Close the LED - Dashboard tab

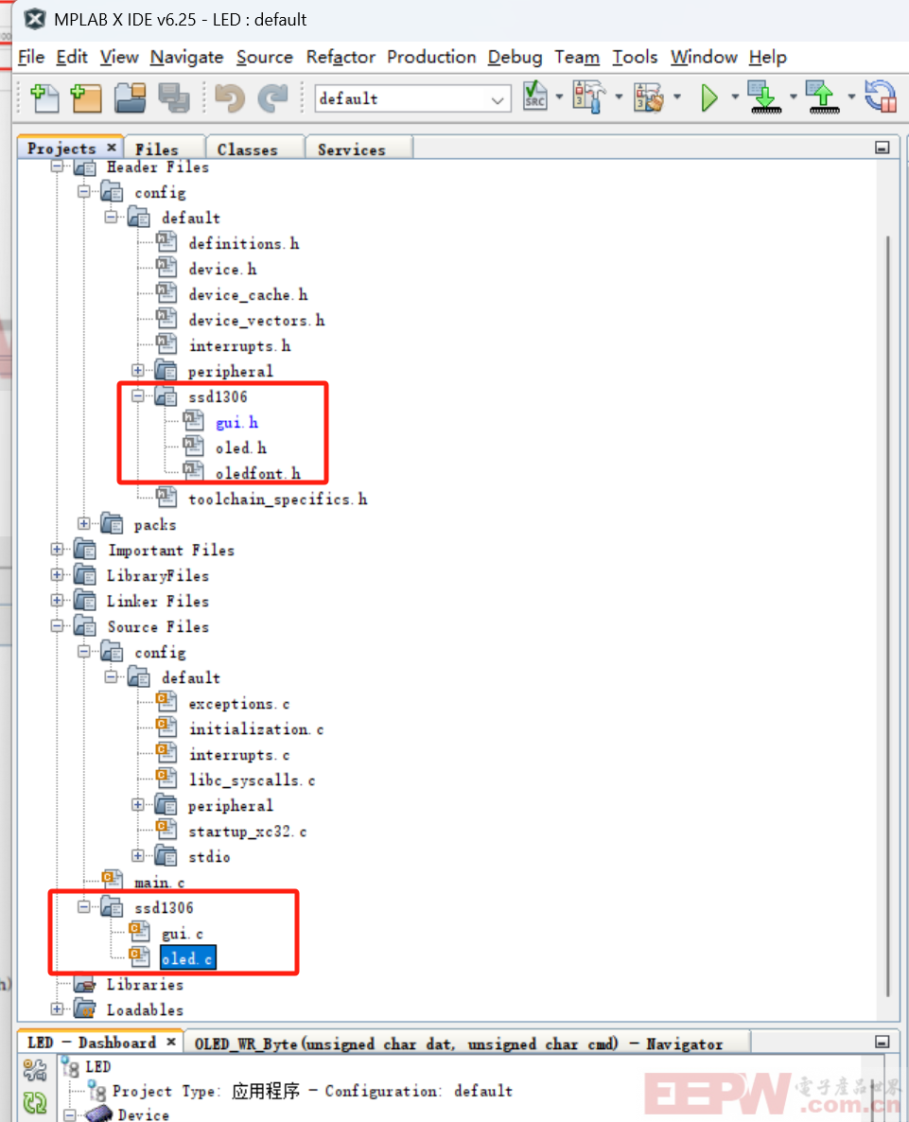tap(171, 1042)
